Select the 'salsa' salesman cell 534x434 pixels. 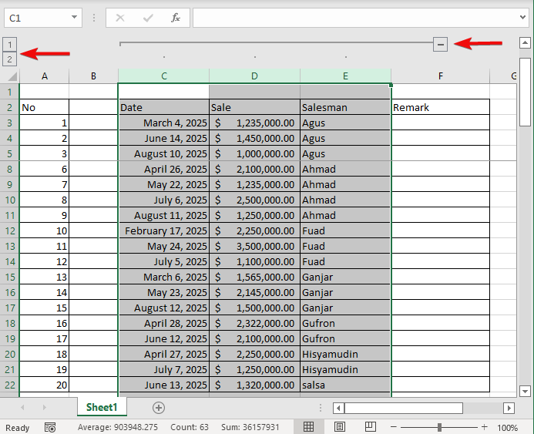point(345,385)
